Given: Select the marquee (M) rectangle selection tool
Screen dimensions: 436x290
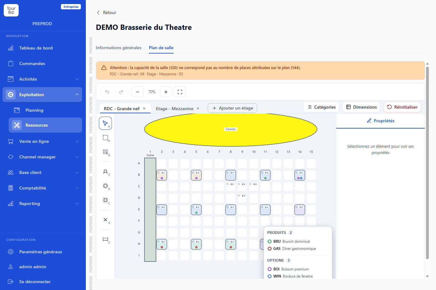Looking at the screenshot, I should tap(105, 138).
